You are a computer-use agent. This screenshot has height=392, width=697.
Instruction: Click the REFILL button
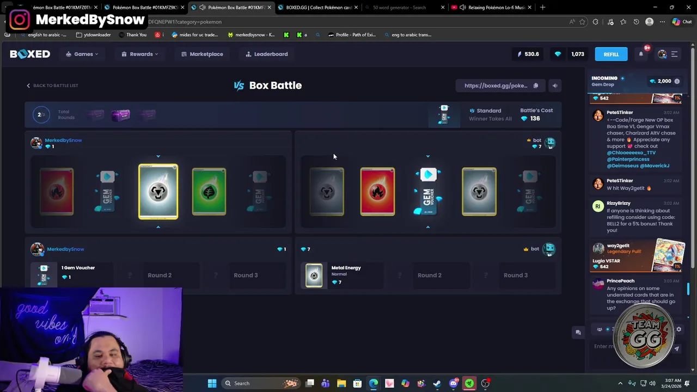(x=611, y=54)
